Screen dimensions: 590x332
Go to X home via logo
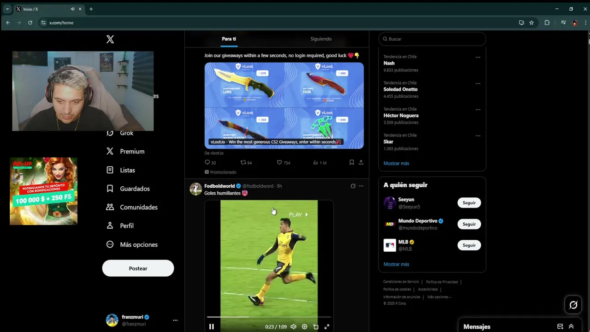coord(110,40)
